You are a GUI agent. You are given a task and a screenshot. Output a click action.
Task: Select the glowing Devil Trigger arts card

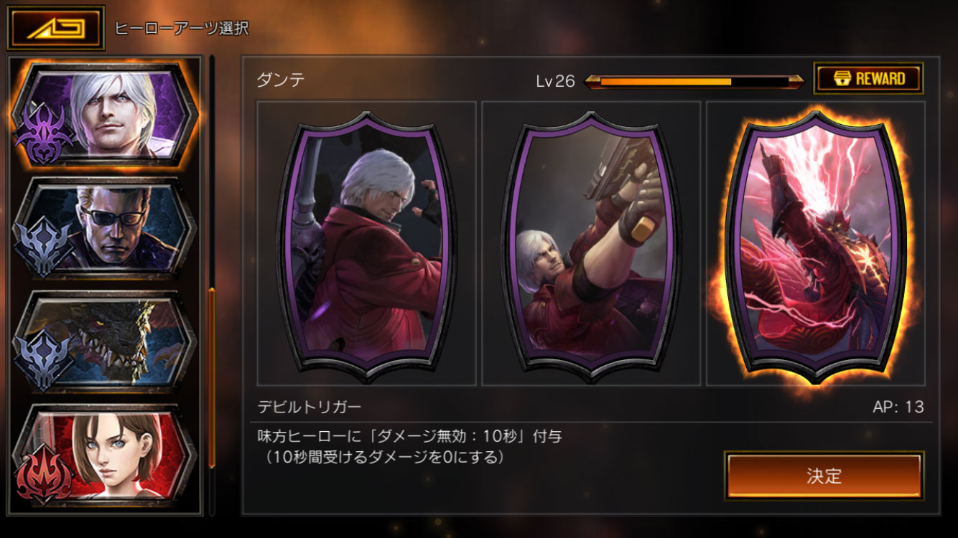[x=815, y=243]
